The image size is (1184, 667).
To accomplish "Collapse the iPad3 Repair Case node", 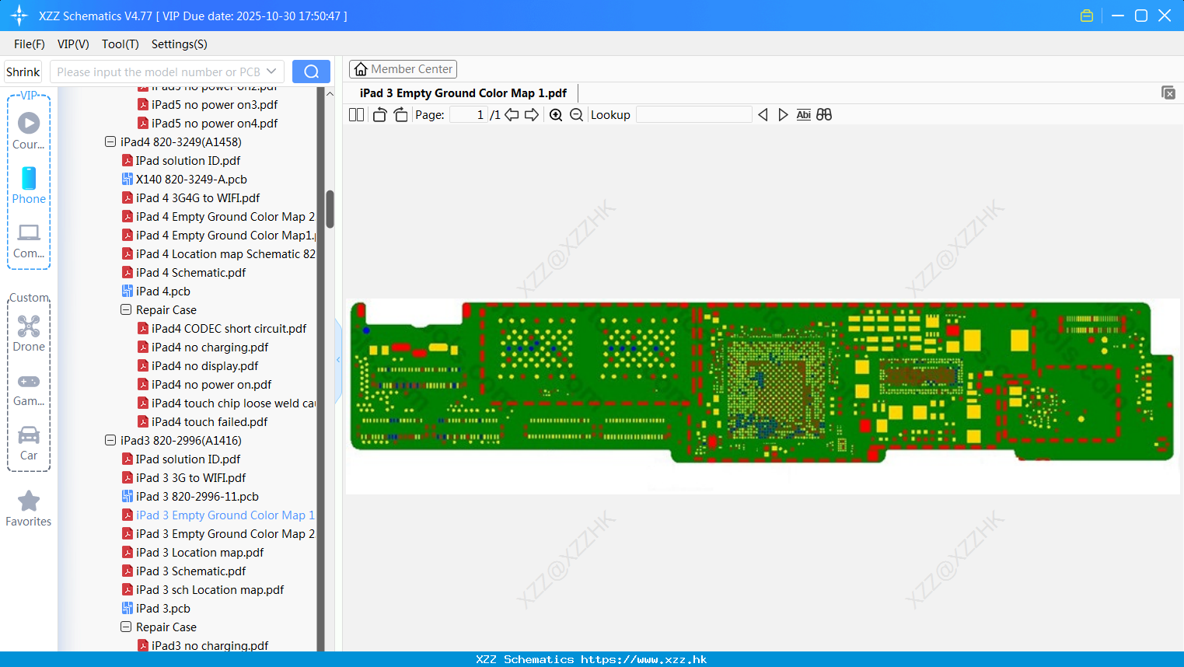I will point(126,627).
